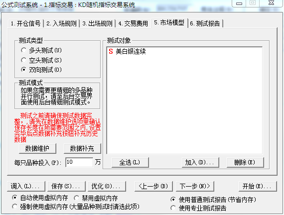This screenshot has height=215, width=284.
Task: Select the 4.交易费用 tab
Action: pyautogui.click(x=133, y=23)
